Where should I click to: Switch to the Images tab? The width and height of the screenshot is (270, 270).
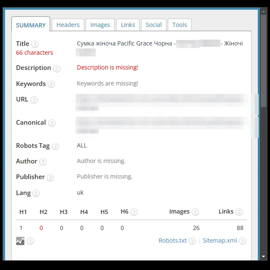(100, 25)
